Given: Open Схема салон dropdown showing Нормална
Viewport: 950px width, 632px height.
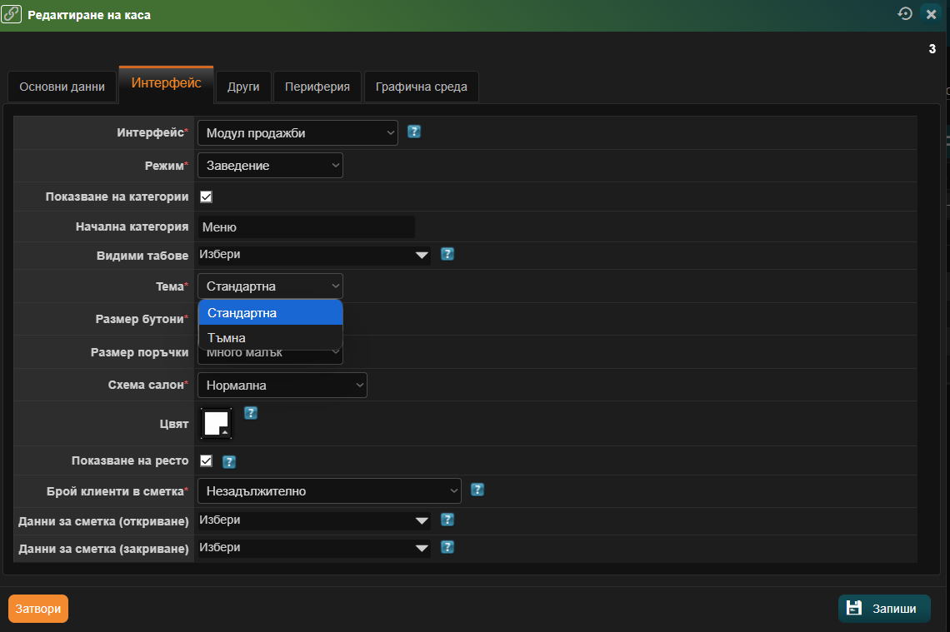Looking at the screenshot, I should [282, 385].
